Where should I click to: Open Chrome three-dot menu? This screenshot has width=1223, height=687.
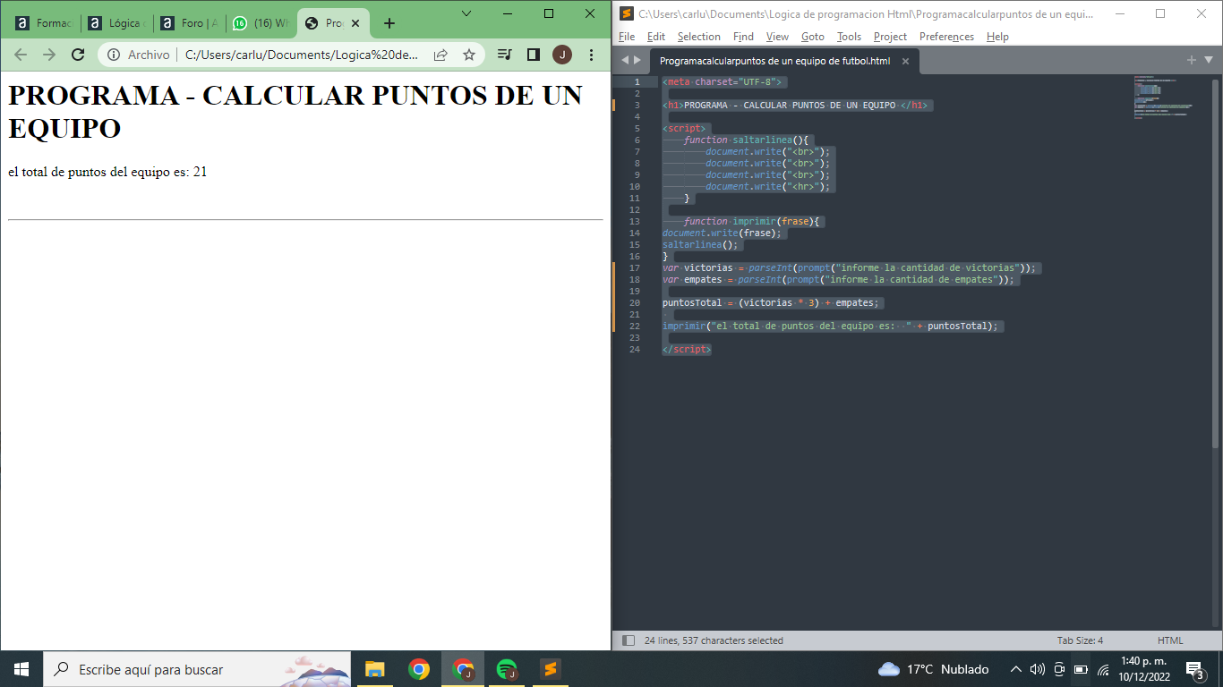(590, 55)
